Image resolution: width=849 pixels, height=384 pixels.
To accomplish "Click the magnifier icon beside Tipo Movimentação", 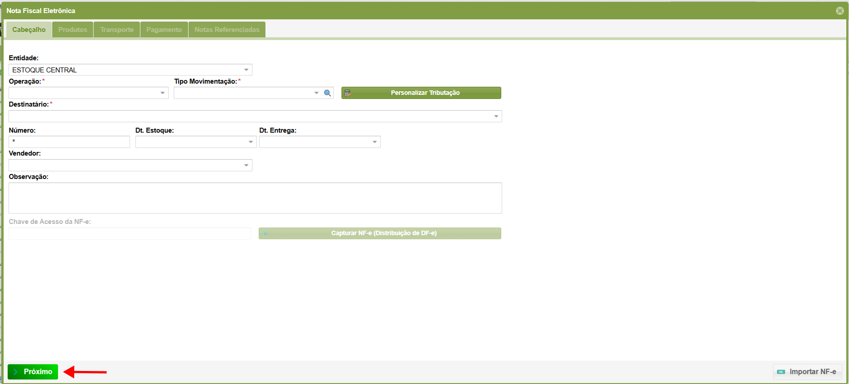I will click(328, 93).
